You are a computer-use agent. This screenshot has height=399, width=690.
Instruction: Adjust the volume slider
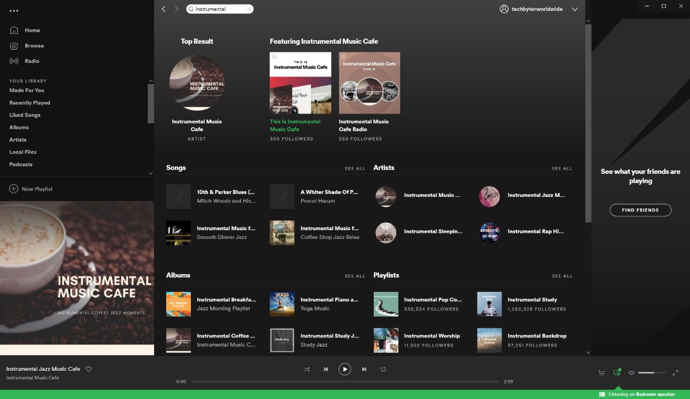(x=652, y=373)
